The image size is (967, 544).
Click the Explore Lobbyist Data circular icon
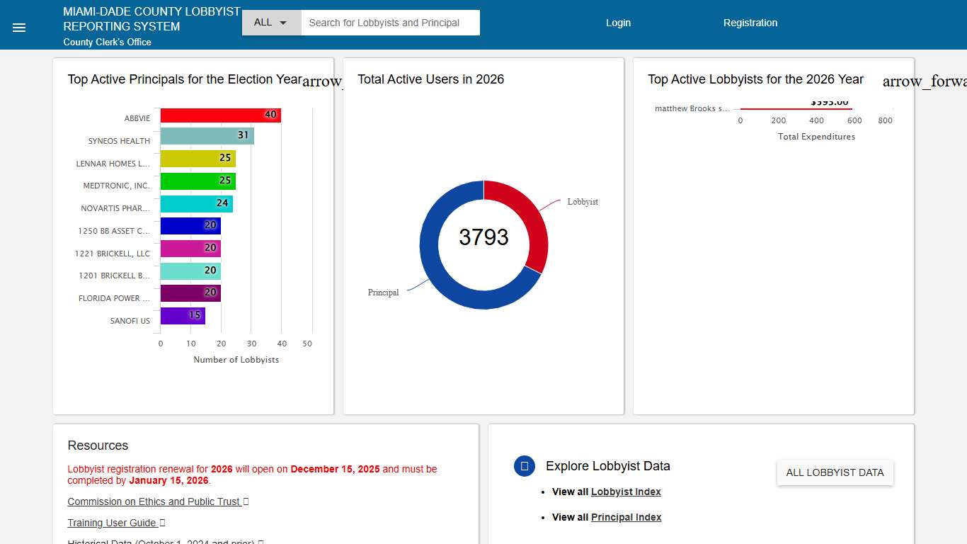point(524,466)
